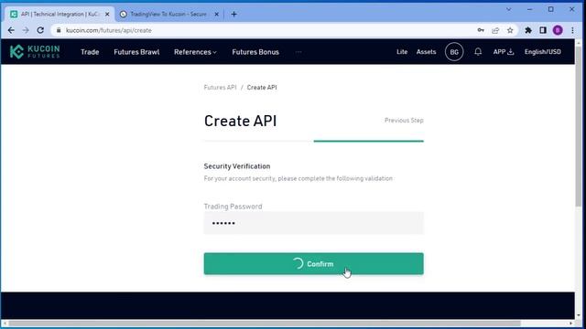Viewport: 586px width, 329px height.
Task: Expand the References dropdown menu
Action: pyautogui.click(x=195, y=52)
